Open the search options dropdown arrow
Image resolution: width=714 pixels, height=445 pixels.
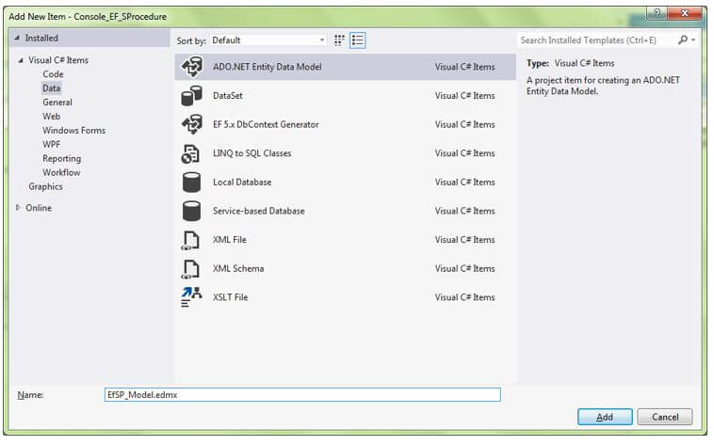[x=693, y=40]
